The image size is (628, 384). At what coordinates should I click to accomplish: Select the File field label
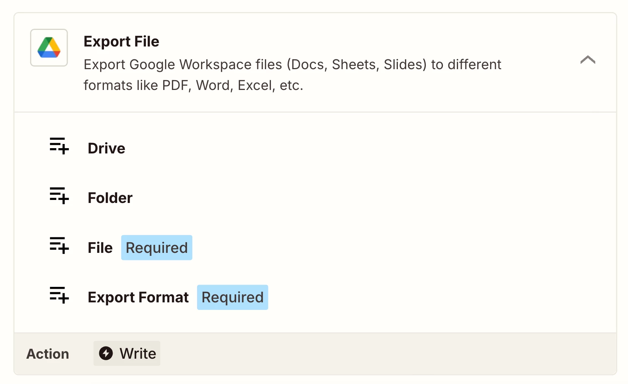click(100, 248)
